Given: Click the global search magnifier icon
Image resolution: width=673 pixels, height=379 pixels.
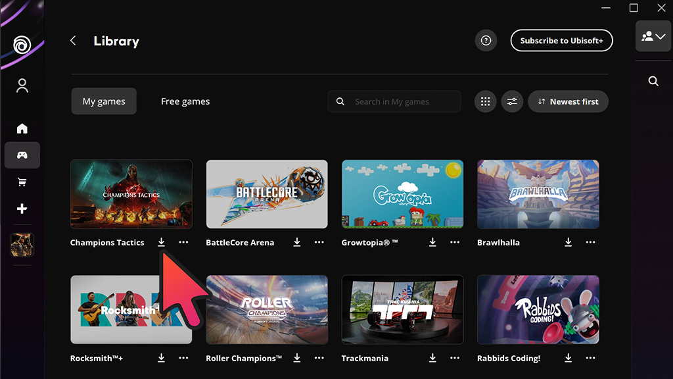Looking at the screenshot, I should pyautogui.click(x=653, y=81).
